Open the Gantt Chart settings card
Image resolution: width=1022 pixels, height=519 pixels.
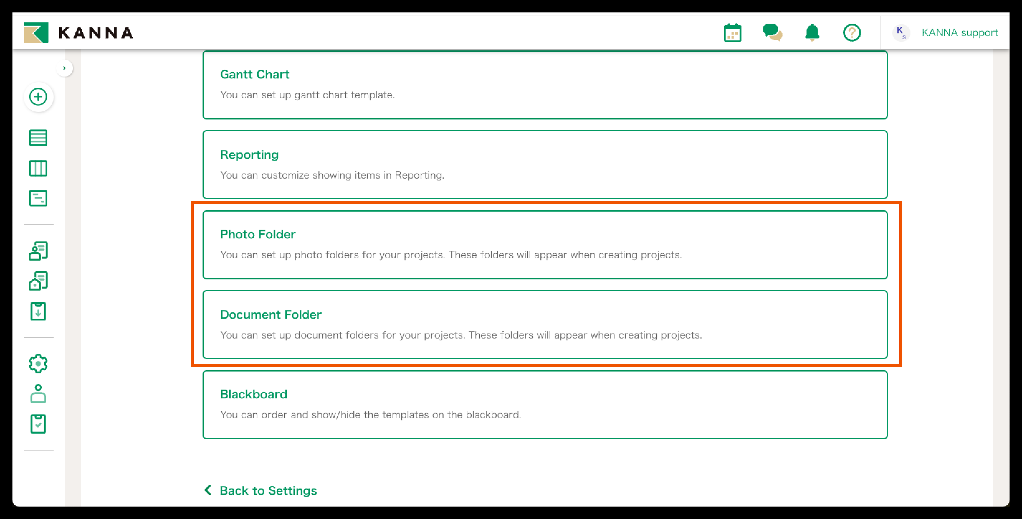tap(545, 85)
